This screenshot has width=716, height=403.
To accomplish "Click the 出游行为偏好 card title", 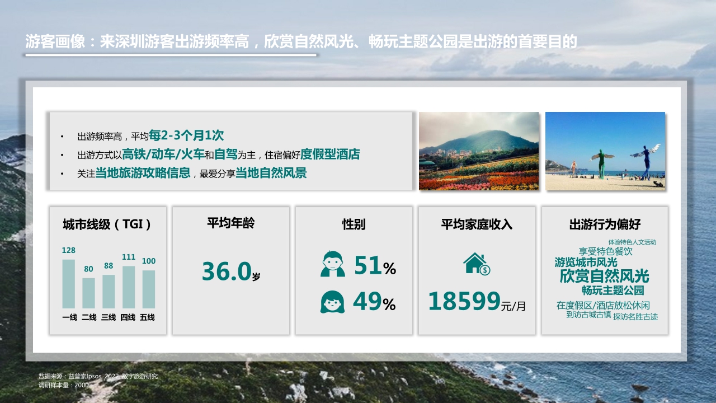I will click(x=604, y=224).
